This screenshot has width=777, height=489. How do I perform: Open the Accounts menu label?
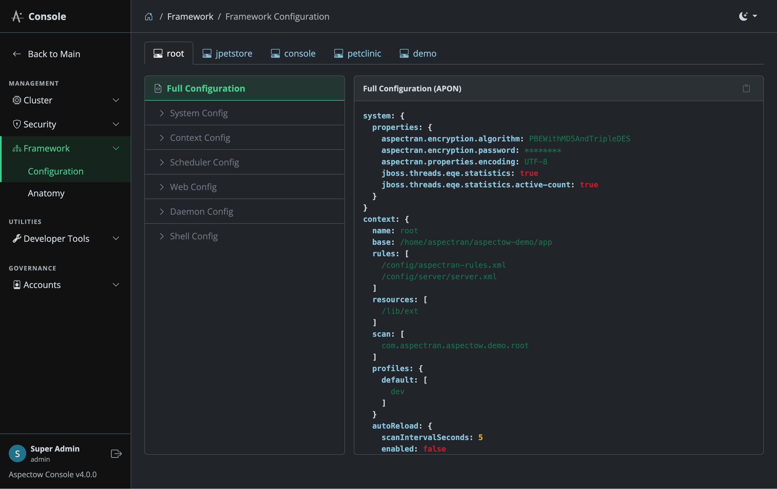click(x=42, y=285)
